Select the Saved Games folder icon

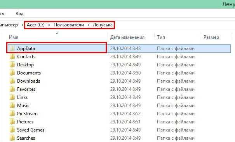(x=12, y=130)
